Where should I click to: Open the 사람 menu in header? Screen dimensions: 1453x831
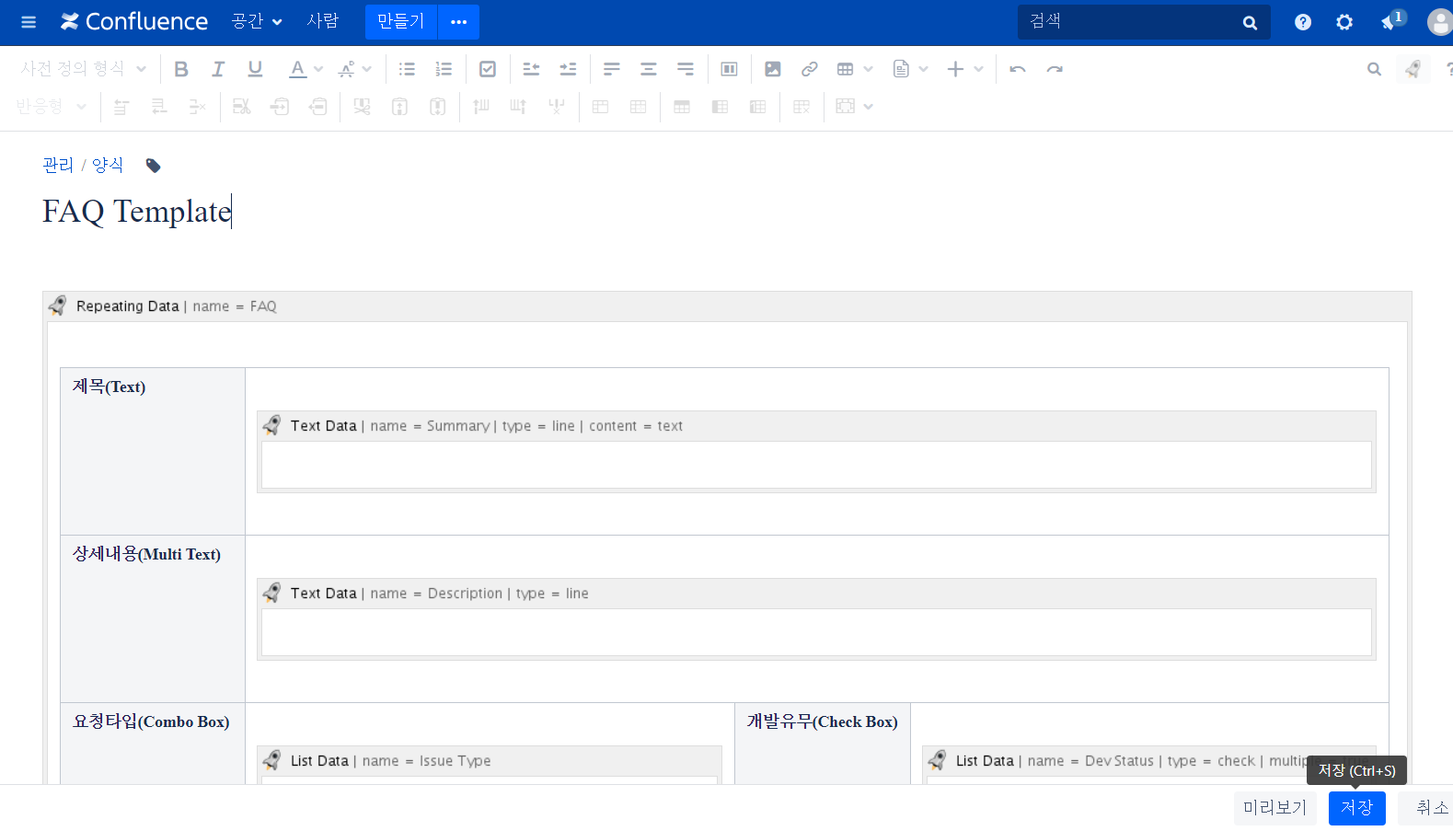322,21
